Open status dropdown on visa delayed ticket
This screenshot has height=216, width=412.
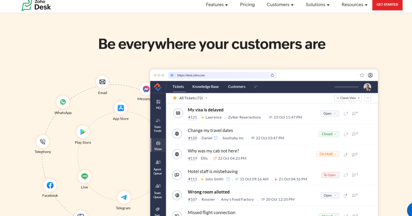329,113
